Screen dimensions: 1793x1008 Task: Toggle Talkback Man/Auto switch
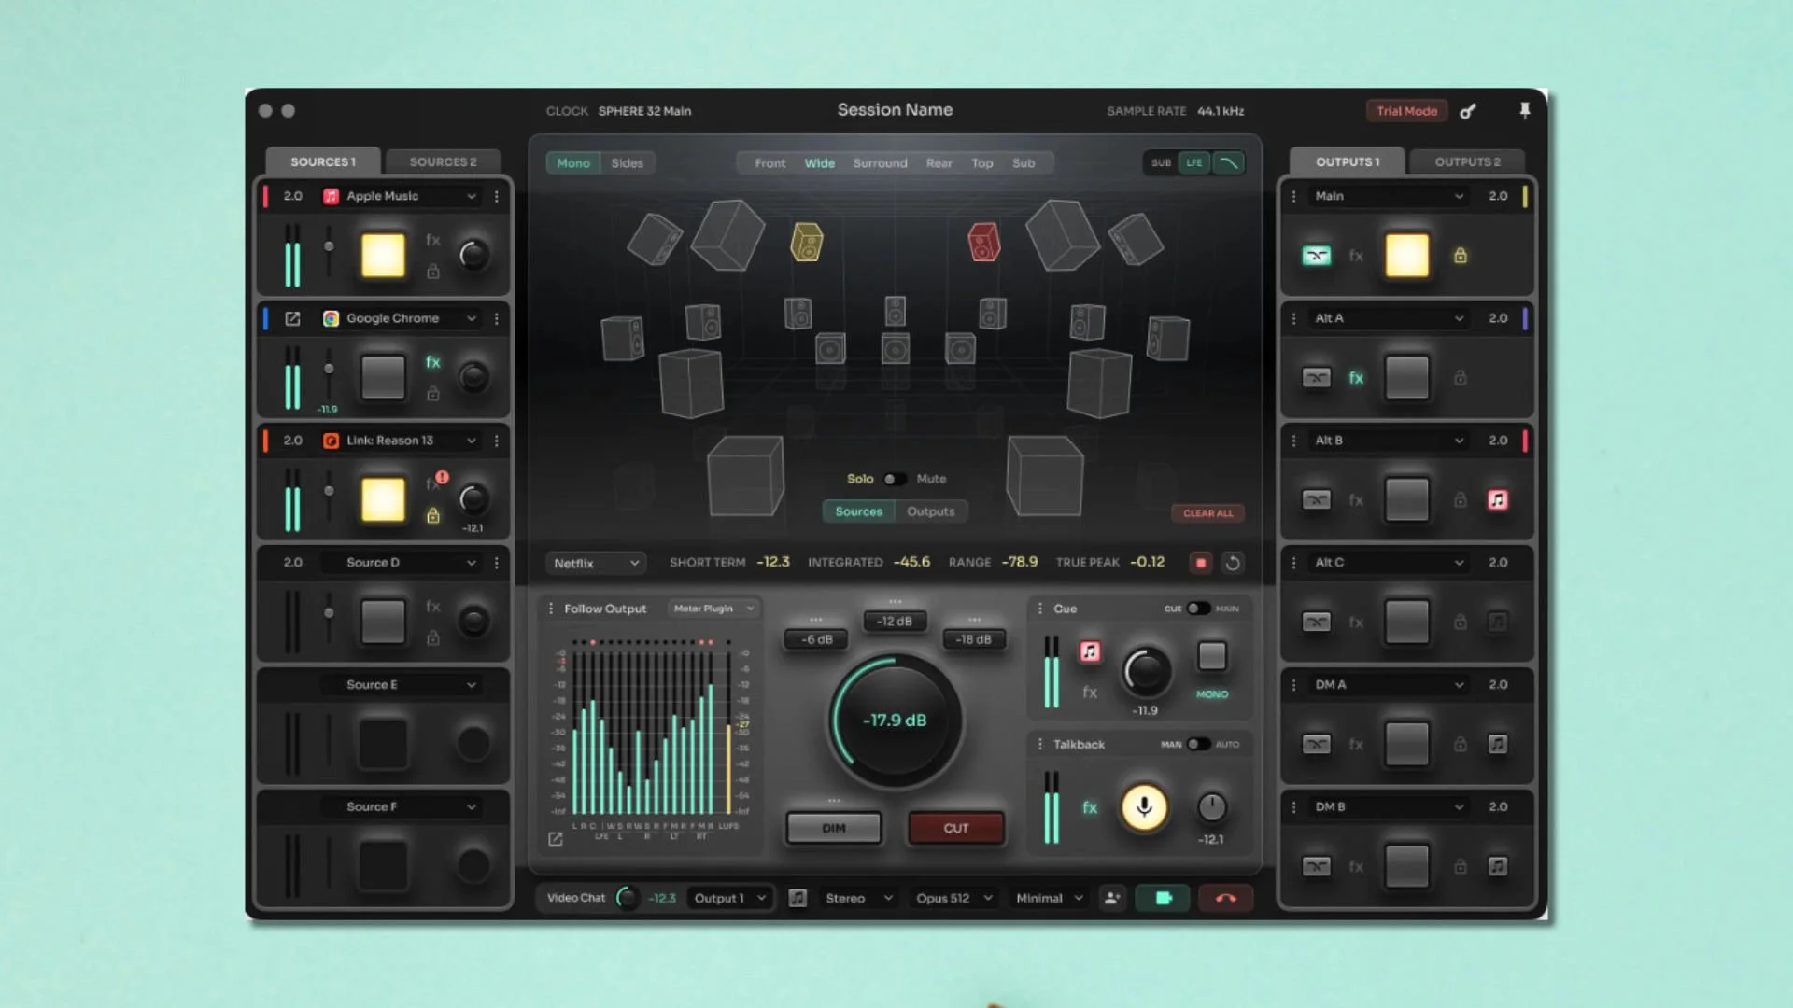pos(1198,745)
